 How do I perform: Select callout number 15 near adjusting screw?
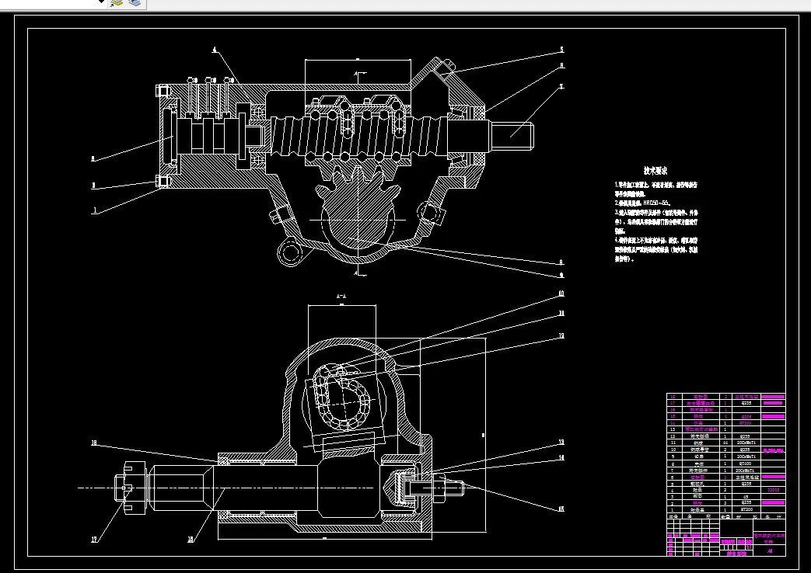[561, 509]
